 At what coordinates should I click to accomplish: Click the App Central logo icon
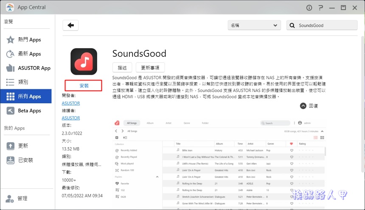click(x=9, y=7)
